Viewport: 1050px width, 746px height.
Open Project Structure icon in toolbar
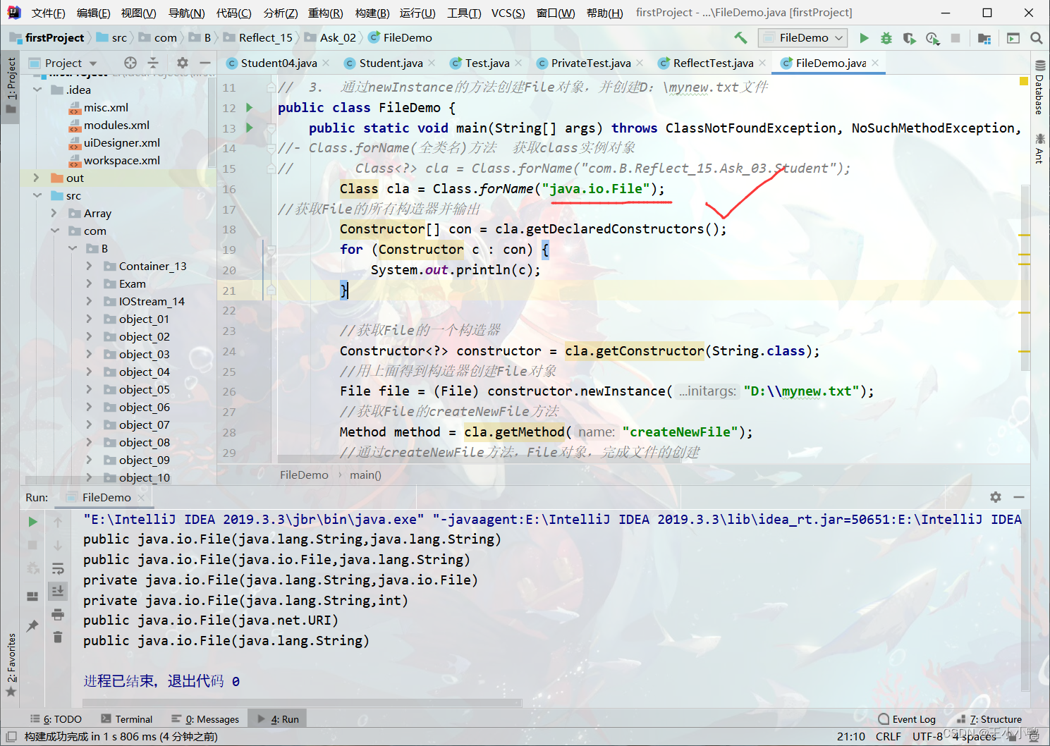coord(984,38)
